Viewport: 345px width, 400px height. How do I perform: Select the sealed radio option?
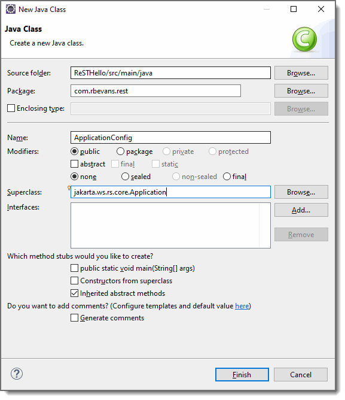[125, 177]
